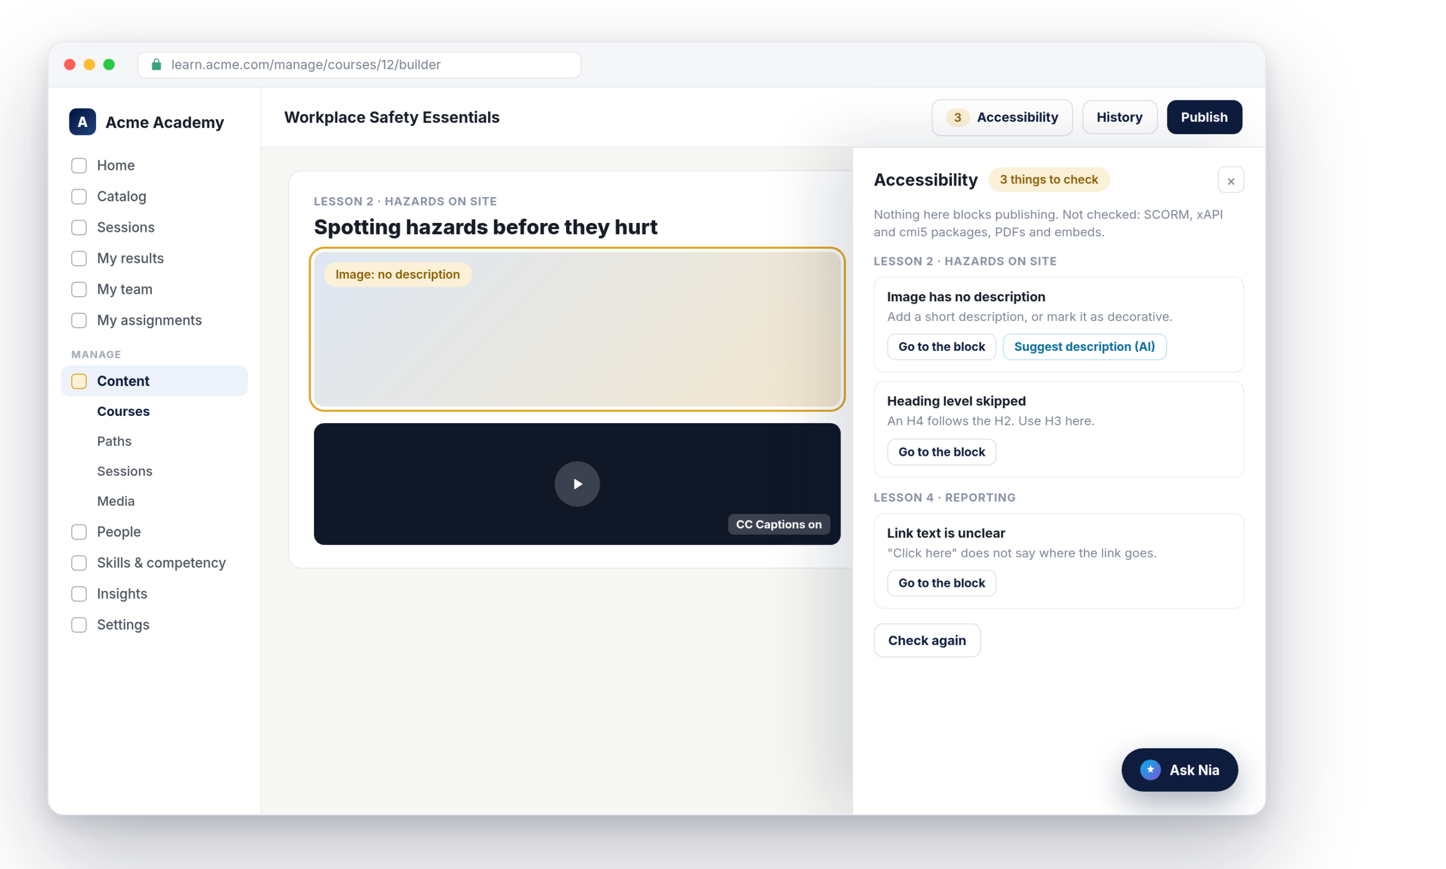Click the 'Heading level skipped' title
1446x869 pixels.
[x=957, y=402]
